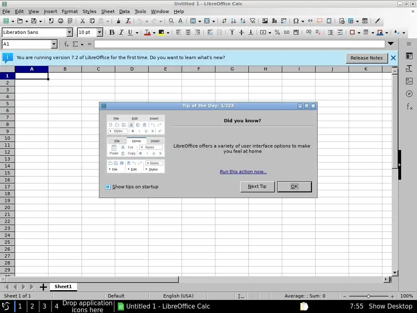Open font name dropdown list
Image resolution: width=417 pixels, height=313 pixels.
click(69, 32)
